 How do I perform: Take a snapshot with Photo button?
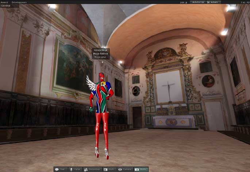pyautogui.click(x=141, y=169)
